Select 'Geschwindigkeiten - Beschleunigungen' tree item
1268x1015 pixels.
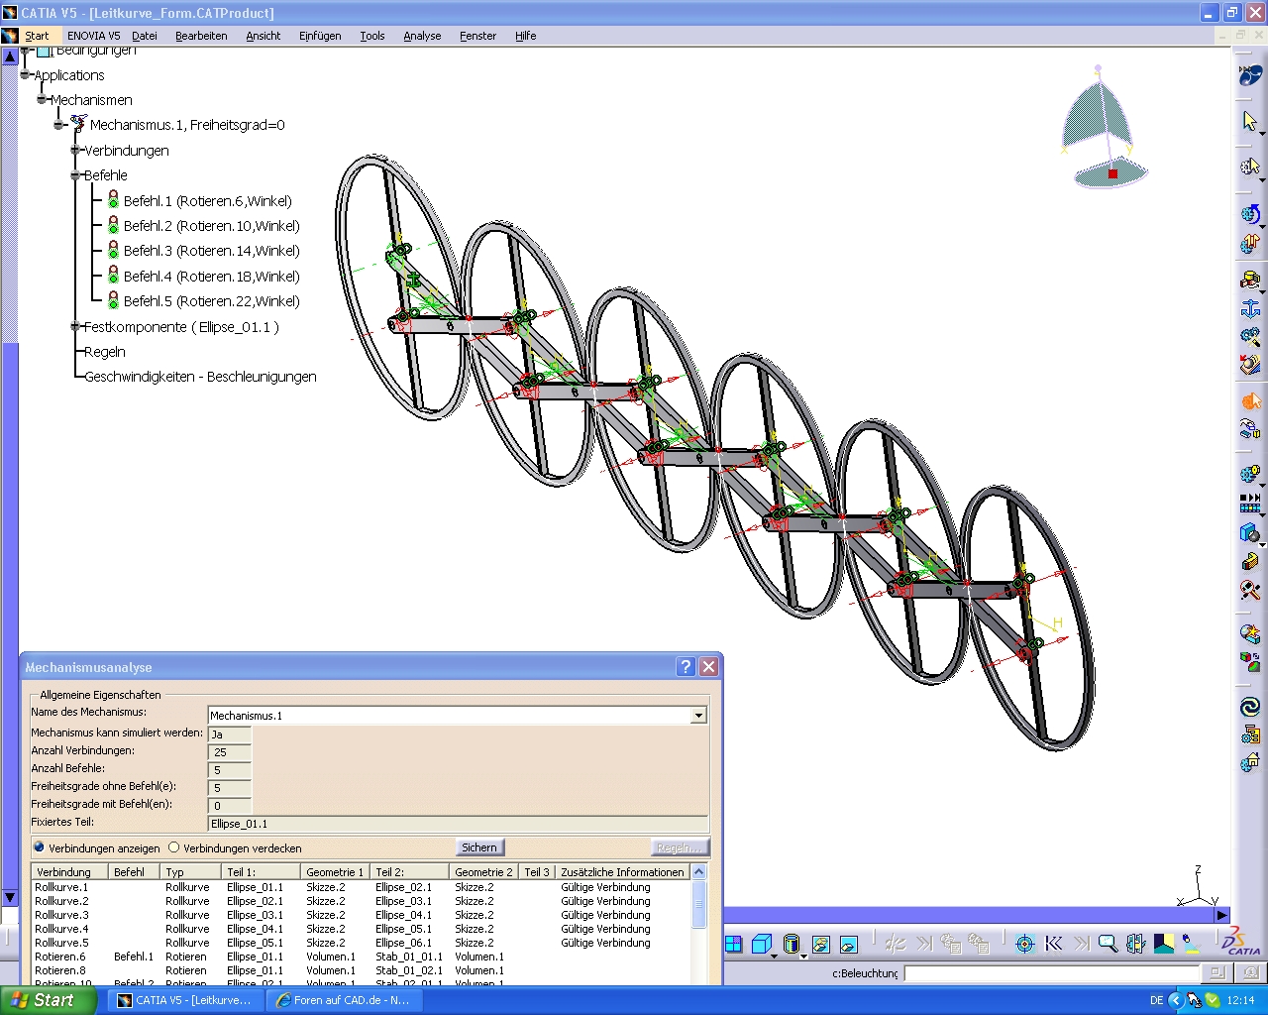[x=200, y=377]
